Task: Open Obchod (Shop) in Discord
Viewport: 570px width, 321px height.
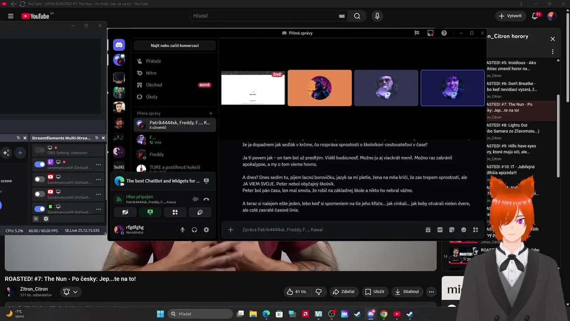Action: click(175, 85)
